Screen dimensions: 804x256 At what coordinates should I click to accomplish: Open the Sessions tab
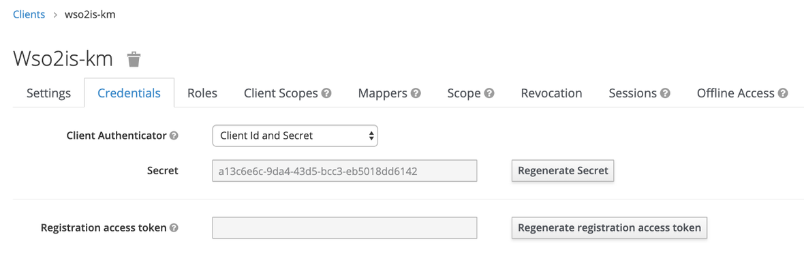tap(633, 93)
